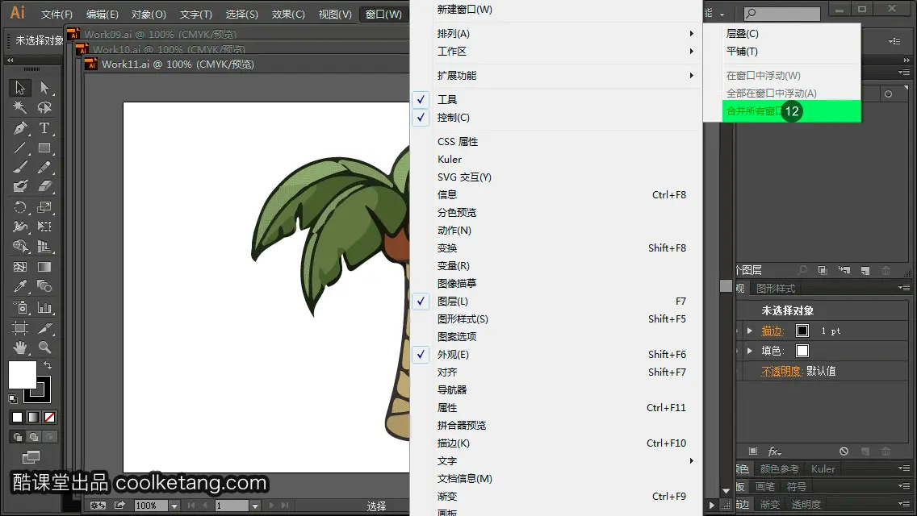Viewport: 917px width, 516px height.
Task: Select the Artboard tool
Action: [20, 328]
